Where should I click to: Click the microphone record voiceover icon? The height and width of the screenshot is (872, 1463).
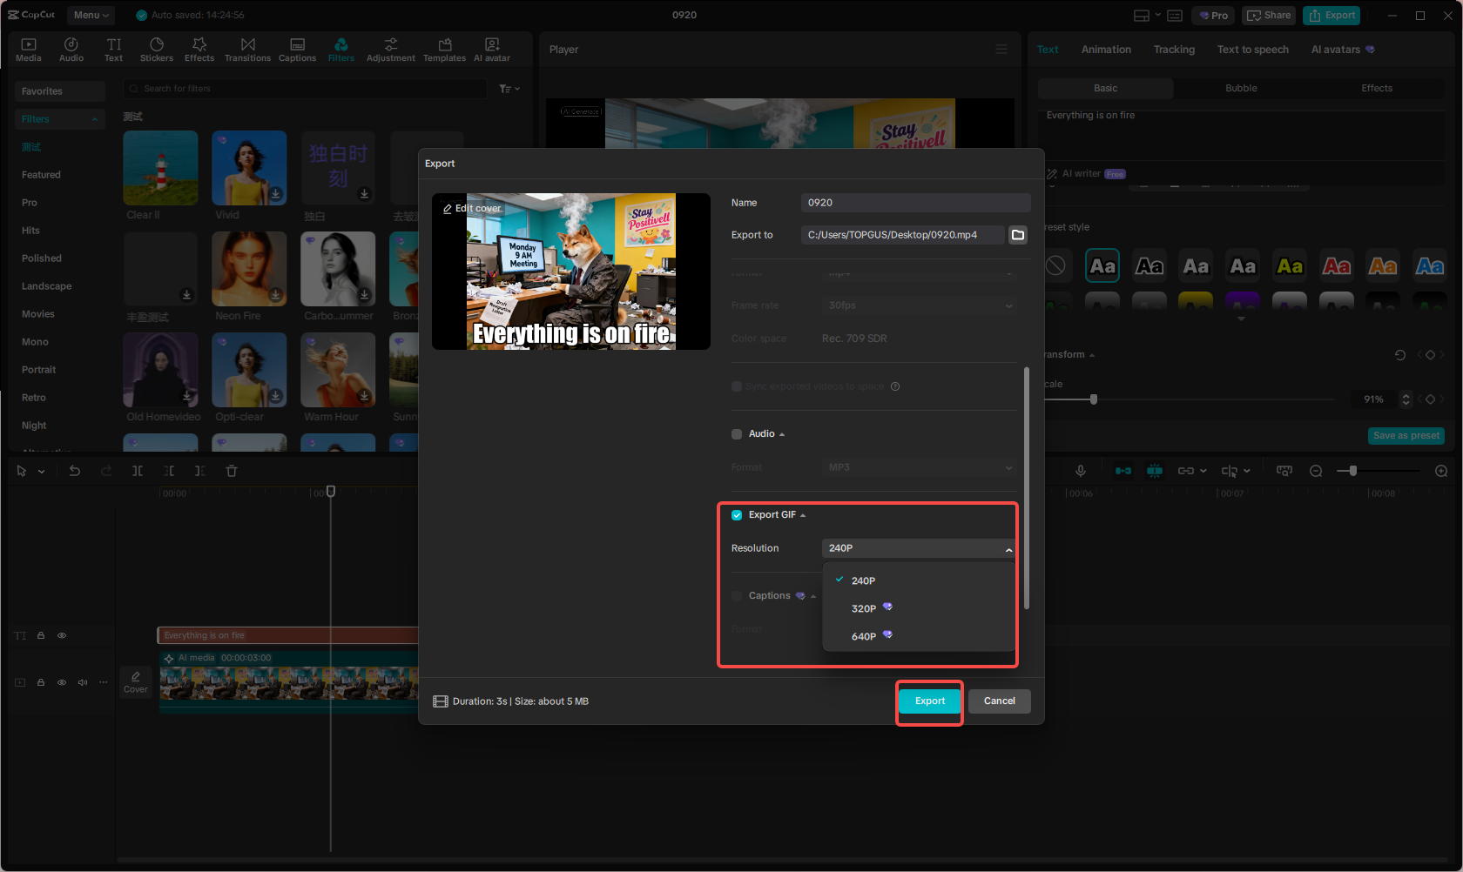click(1080, 471)
